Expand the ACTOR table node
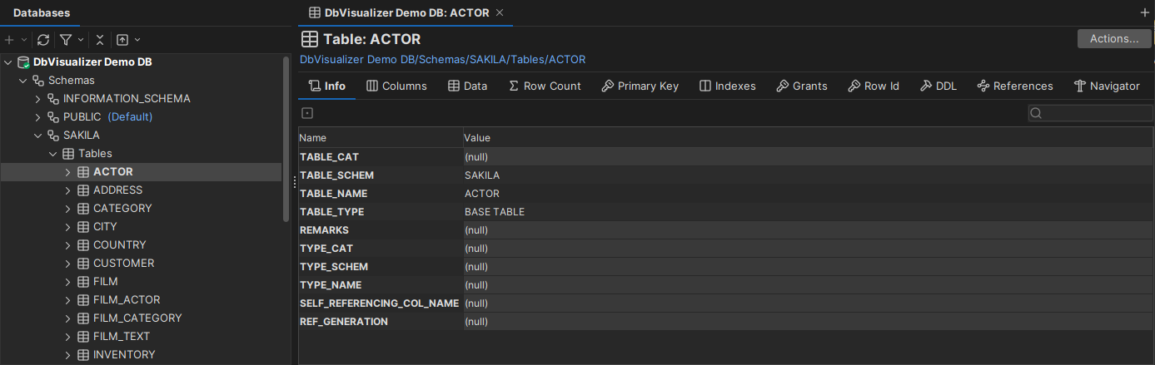The height and width of the screenshot is (365, 1155). click(68, 172)
